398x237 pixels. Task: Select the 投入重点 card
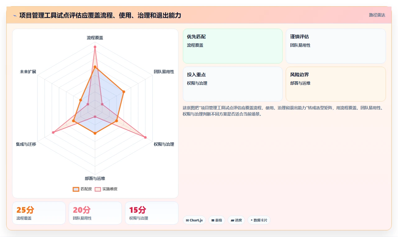click(233, 84)
